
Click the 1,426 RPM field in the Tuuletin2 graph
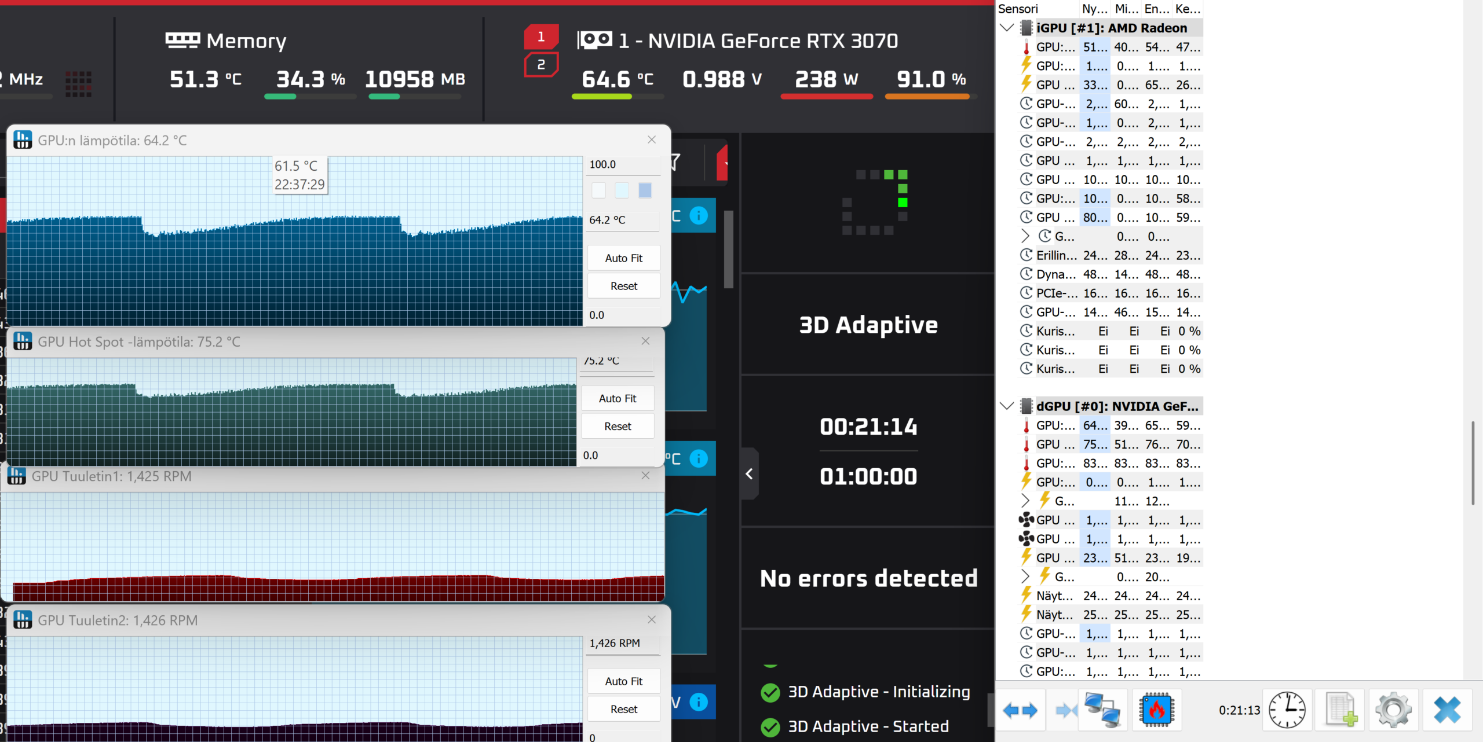tap(624, 643)
